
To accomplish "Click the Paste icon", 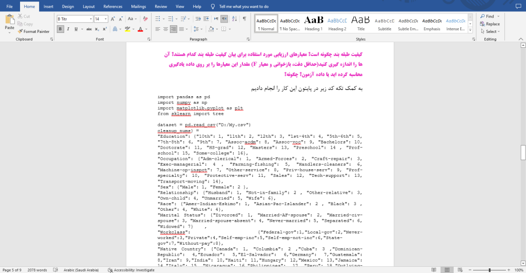I will [9, 20].
